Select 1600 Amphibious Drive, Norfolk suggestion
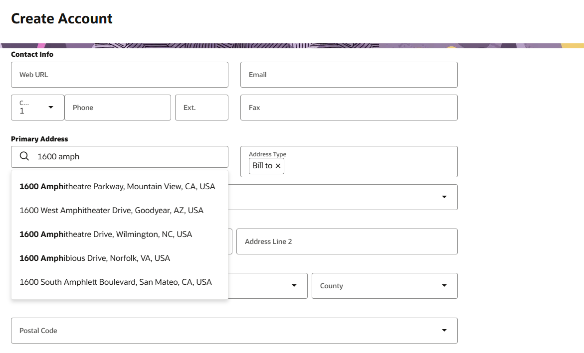584x353 pixels. (120, 258)
